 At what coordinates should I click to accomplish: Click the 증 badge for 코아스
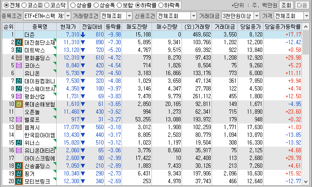19,66
